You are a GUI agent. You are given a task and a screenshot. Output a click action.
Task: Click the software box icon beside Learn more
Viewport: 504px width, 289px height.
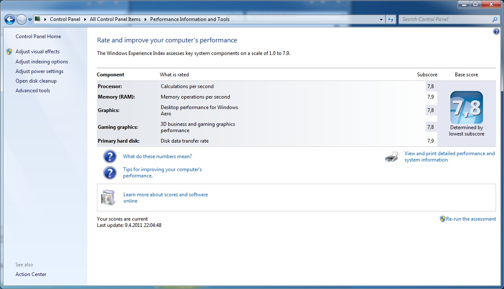tap(108, 198)
